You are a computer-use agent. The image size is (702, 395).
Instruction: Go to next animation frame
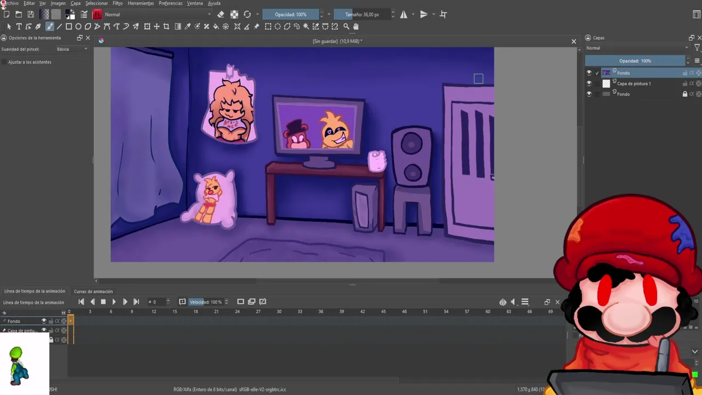pos(125,302)
